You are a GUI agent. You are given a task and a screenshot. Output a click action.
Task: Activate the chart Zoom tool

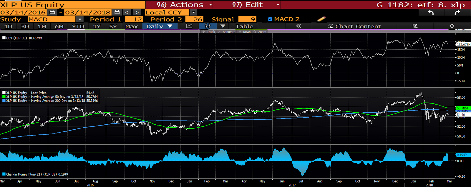(x=260, y=32)
